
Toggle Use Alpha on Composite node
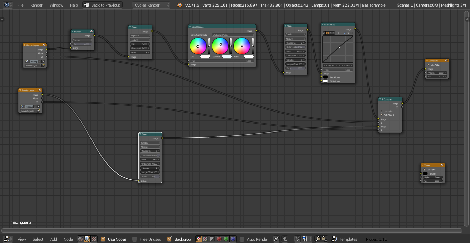pyautogui.click(x=428, y=65)
